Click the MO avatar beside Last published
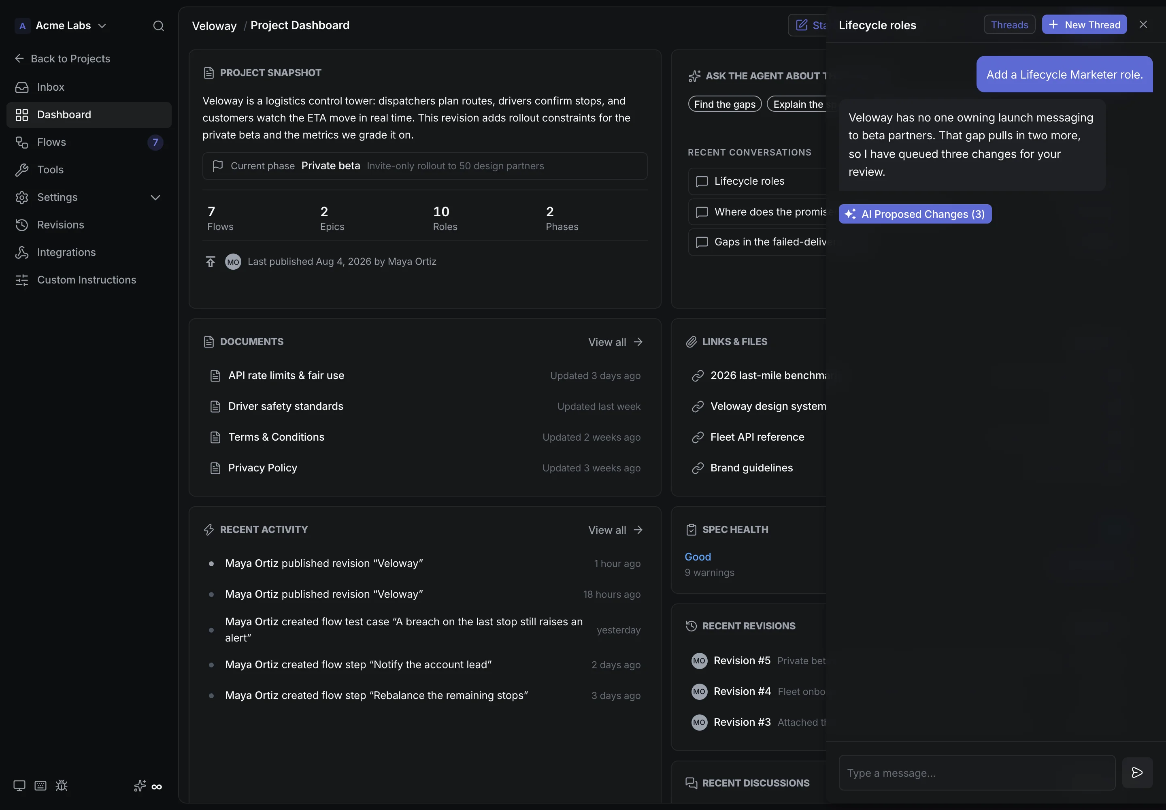This screenshot has width=1166, height=810. coord(233,262)
